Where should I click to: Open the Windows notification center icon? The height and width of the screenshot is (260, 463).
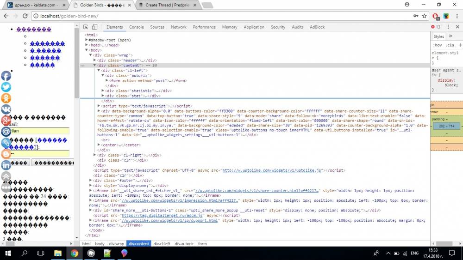tap(452, 253)
